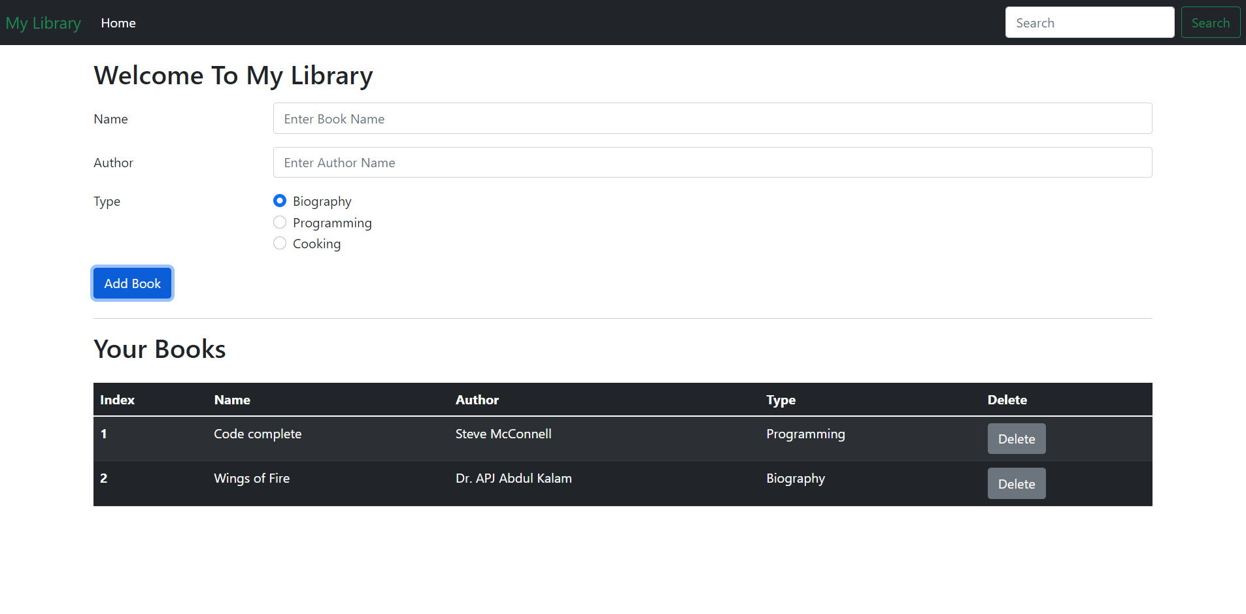Delete the book Wings of Fire
This screenshot has height=614, width=1246.
(x=1016, y=483)
